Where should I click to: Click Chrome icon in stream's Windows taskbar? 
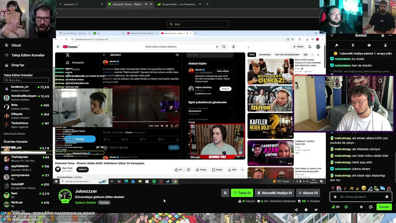coord(175,181)
